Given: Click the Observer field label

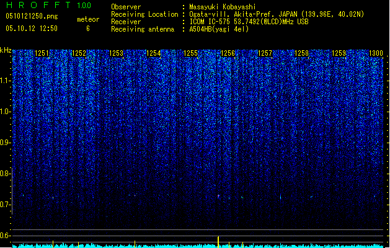Looking at the screenshot, I should (x=126, y=7).
